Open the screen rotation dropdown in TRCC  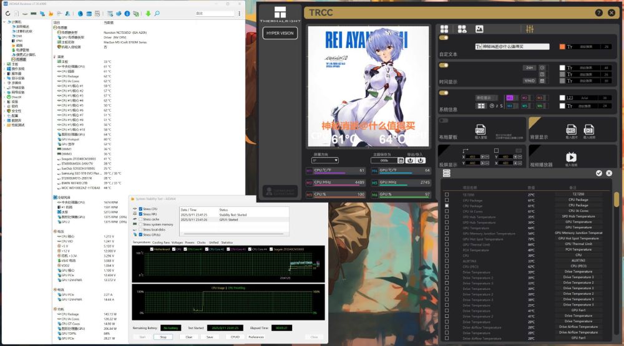click(324, 160)
